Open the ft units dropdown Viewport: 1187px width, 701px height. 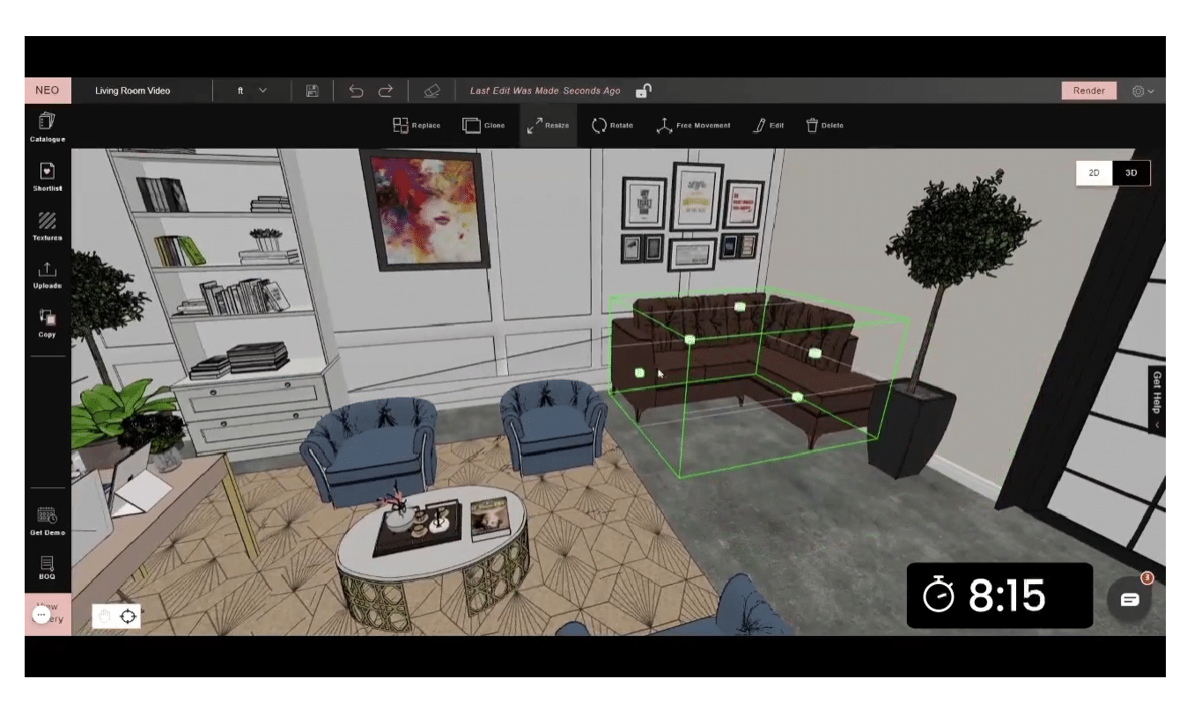251,90
